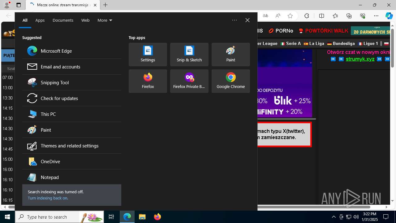Open Paint tile in Top apps
This screenshot has width=396, height=223.
point(231,55)
